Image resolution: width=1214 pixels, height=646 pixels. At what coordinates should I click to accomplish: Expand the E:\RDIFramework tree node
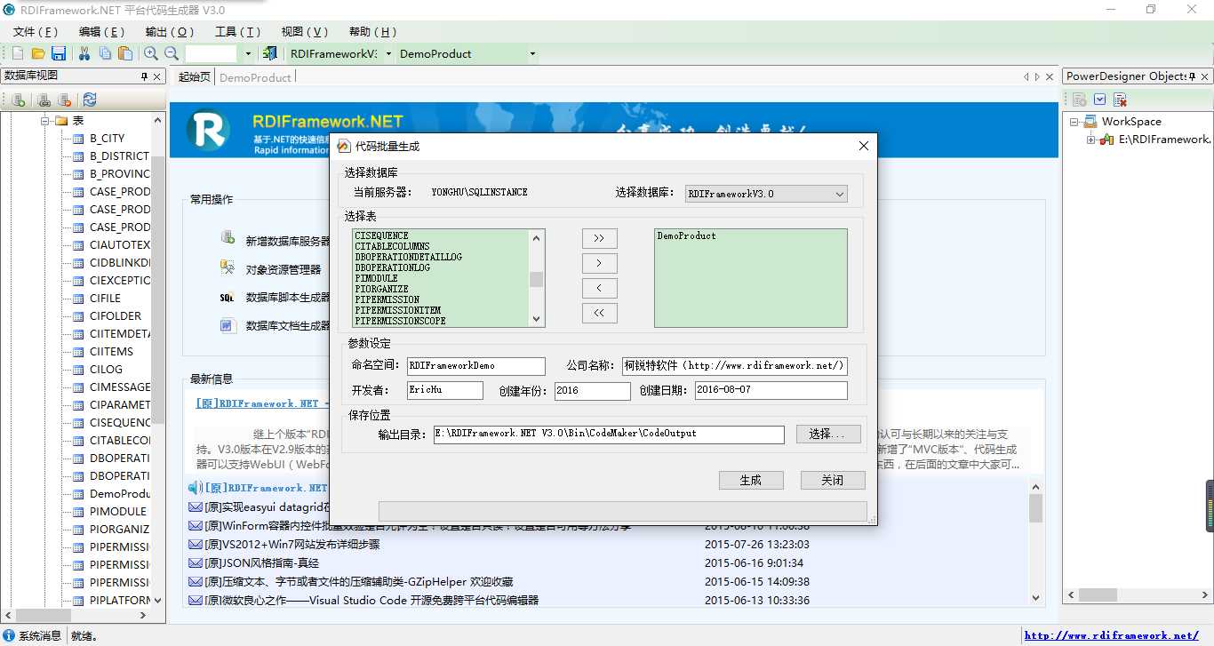click(1091, 140)
